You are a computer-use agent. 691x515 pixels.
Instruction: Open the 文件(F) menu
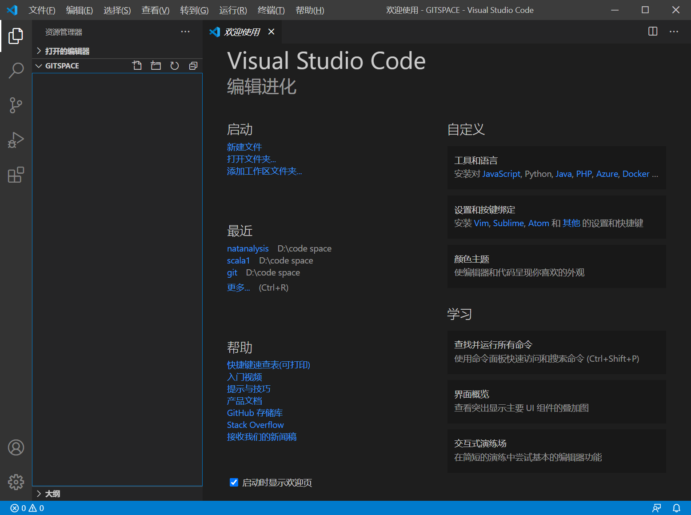tap(42, 10)
